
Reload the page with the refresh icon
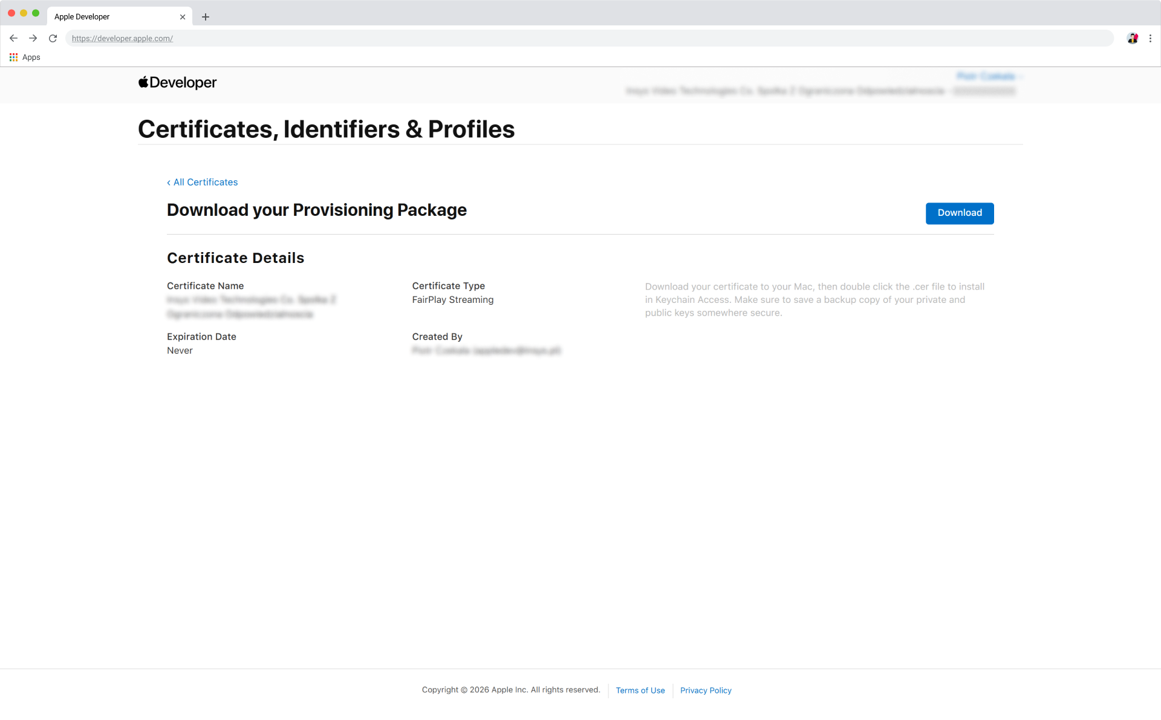[53, 38]
